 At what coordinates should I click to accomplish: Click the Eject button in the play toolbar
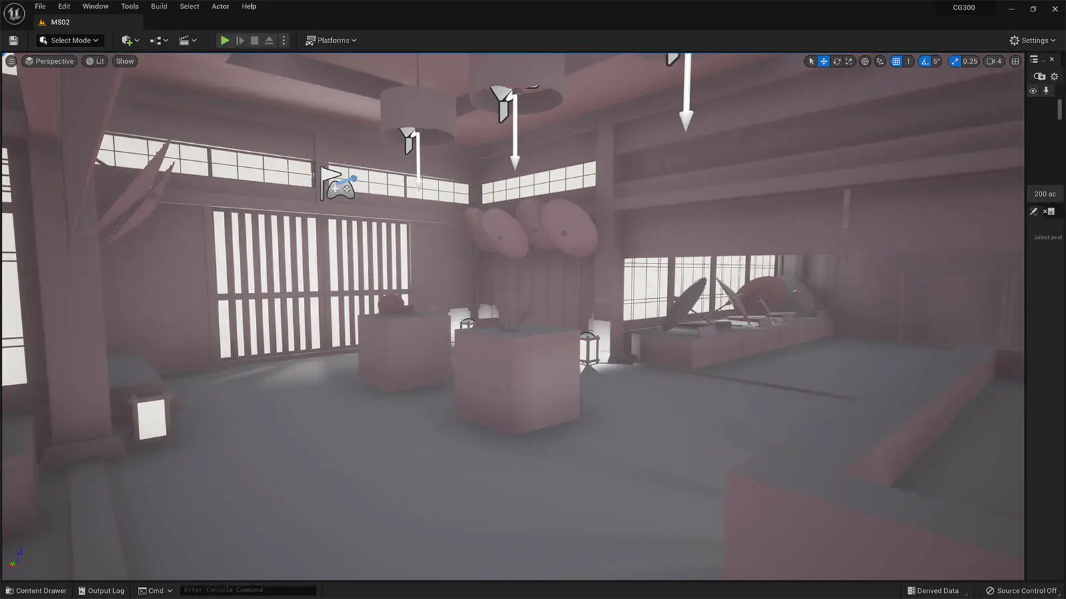pyautogui.click(x=269, y=41)
